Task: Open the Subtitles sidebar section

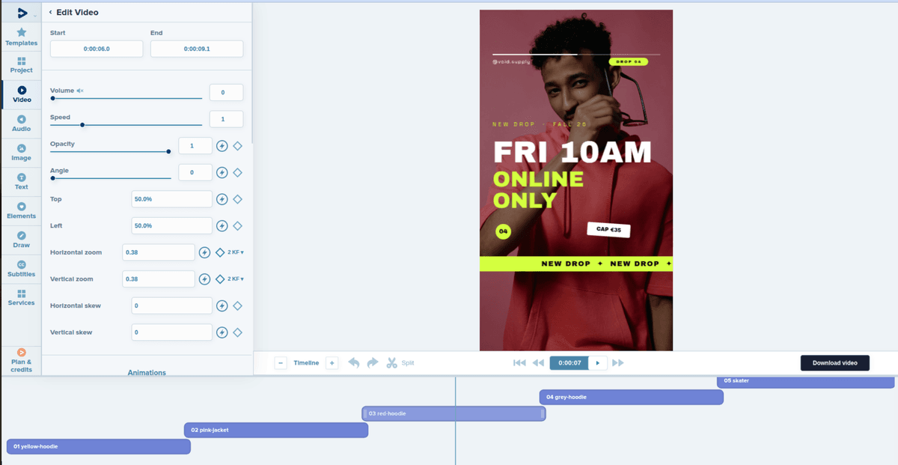Action: 21,269
